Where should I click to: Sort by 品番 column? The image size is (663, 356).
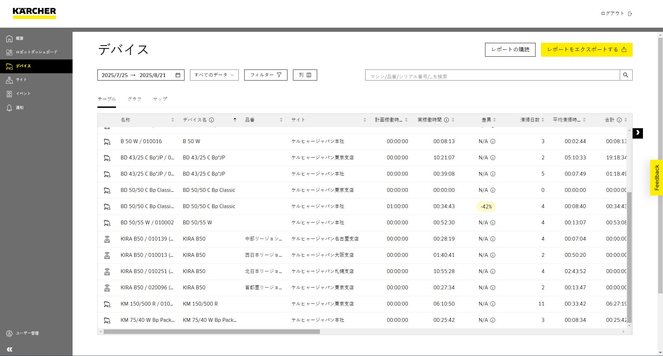point(281,120)
